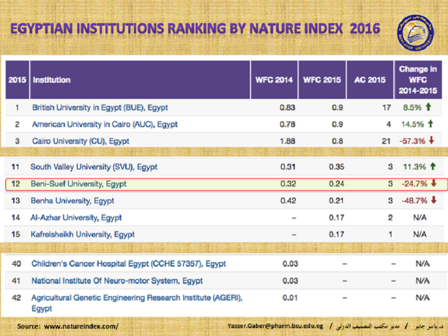The height and width of the screenshot is (336, 448).
Task: Click WFC 2014 value 0.83
Action: [287, 108]
